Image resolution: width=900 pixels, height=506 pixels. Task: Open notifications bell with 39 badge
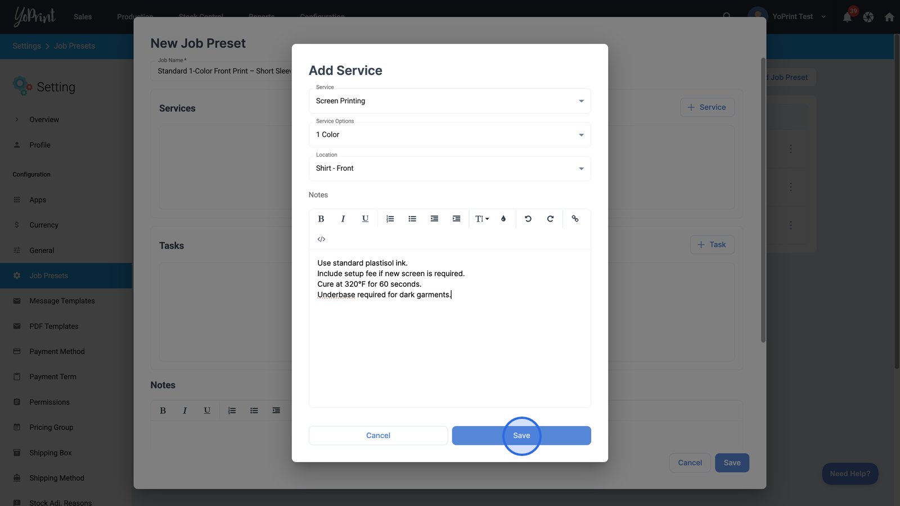[847, 17]
